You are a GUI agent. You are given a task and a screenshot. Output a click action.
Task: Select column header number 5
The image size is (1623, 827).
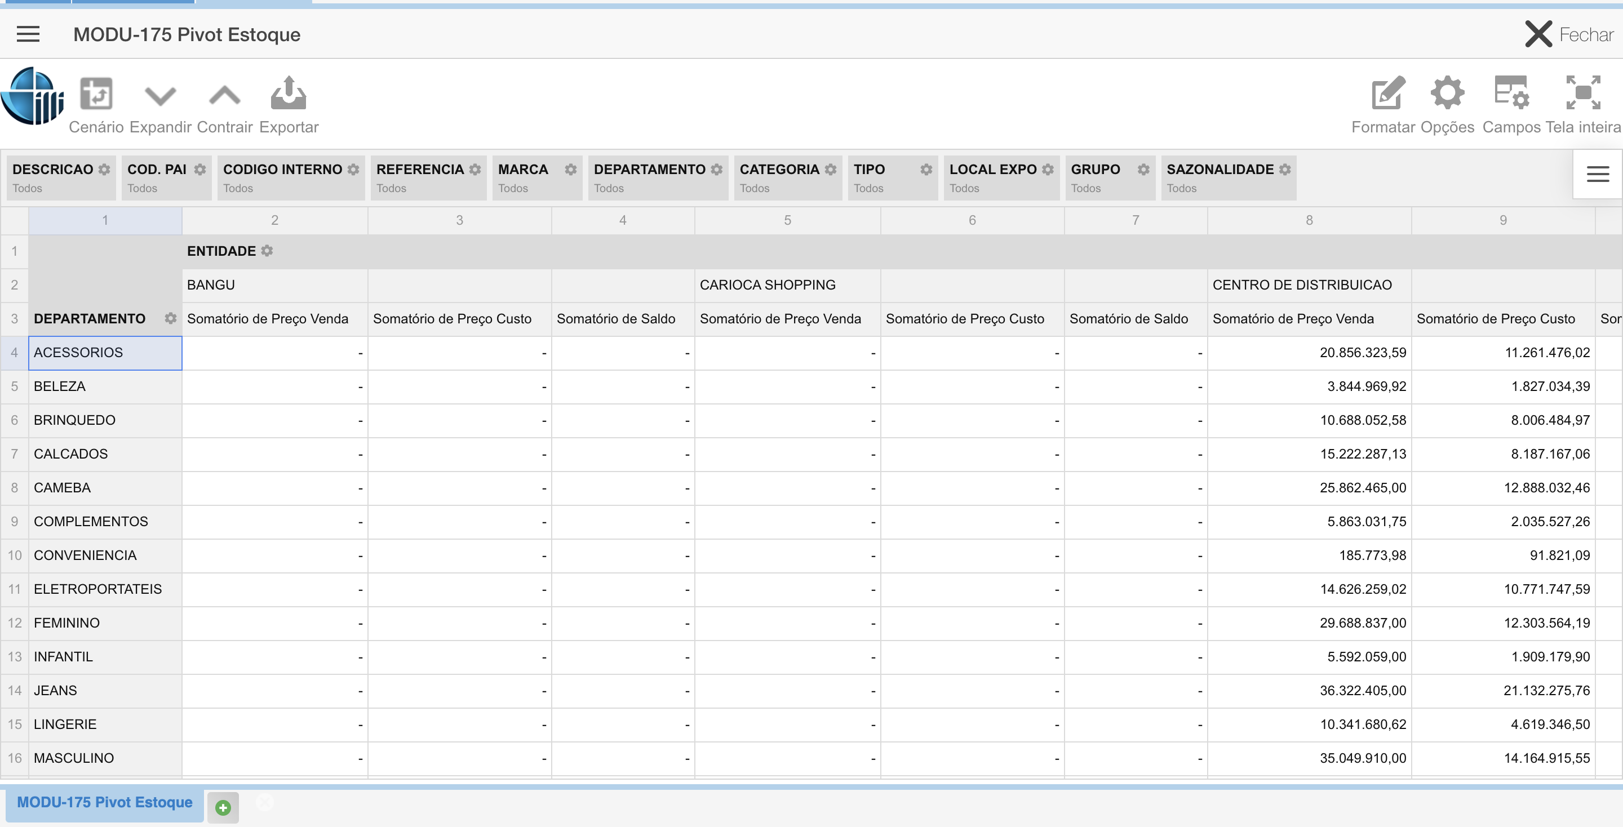click(787, 220)
